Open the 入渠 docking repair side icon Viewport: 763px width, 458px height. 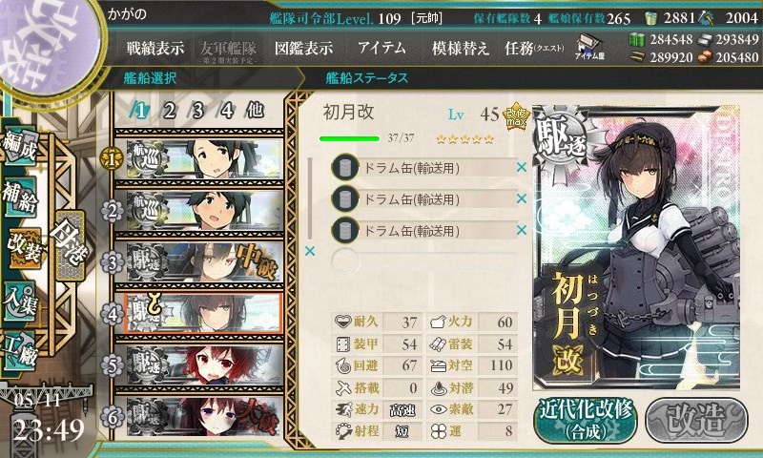(x=20, y=301)
